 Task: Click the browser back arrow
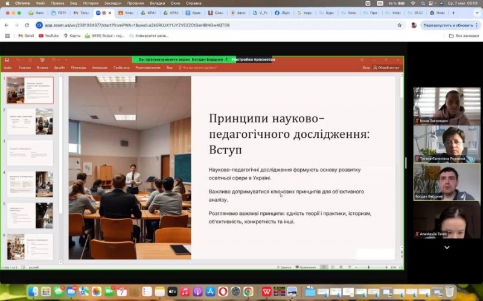(x=7, y=25)
